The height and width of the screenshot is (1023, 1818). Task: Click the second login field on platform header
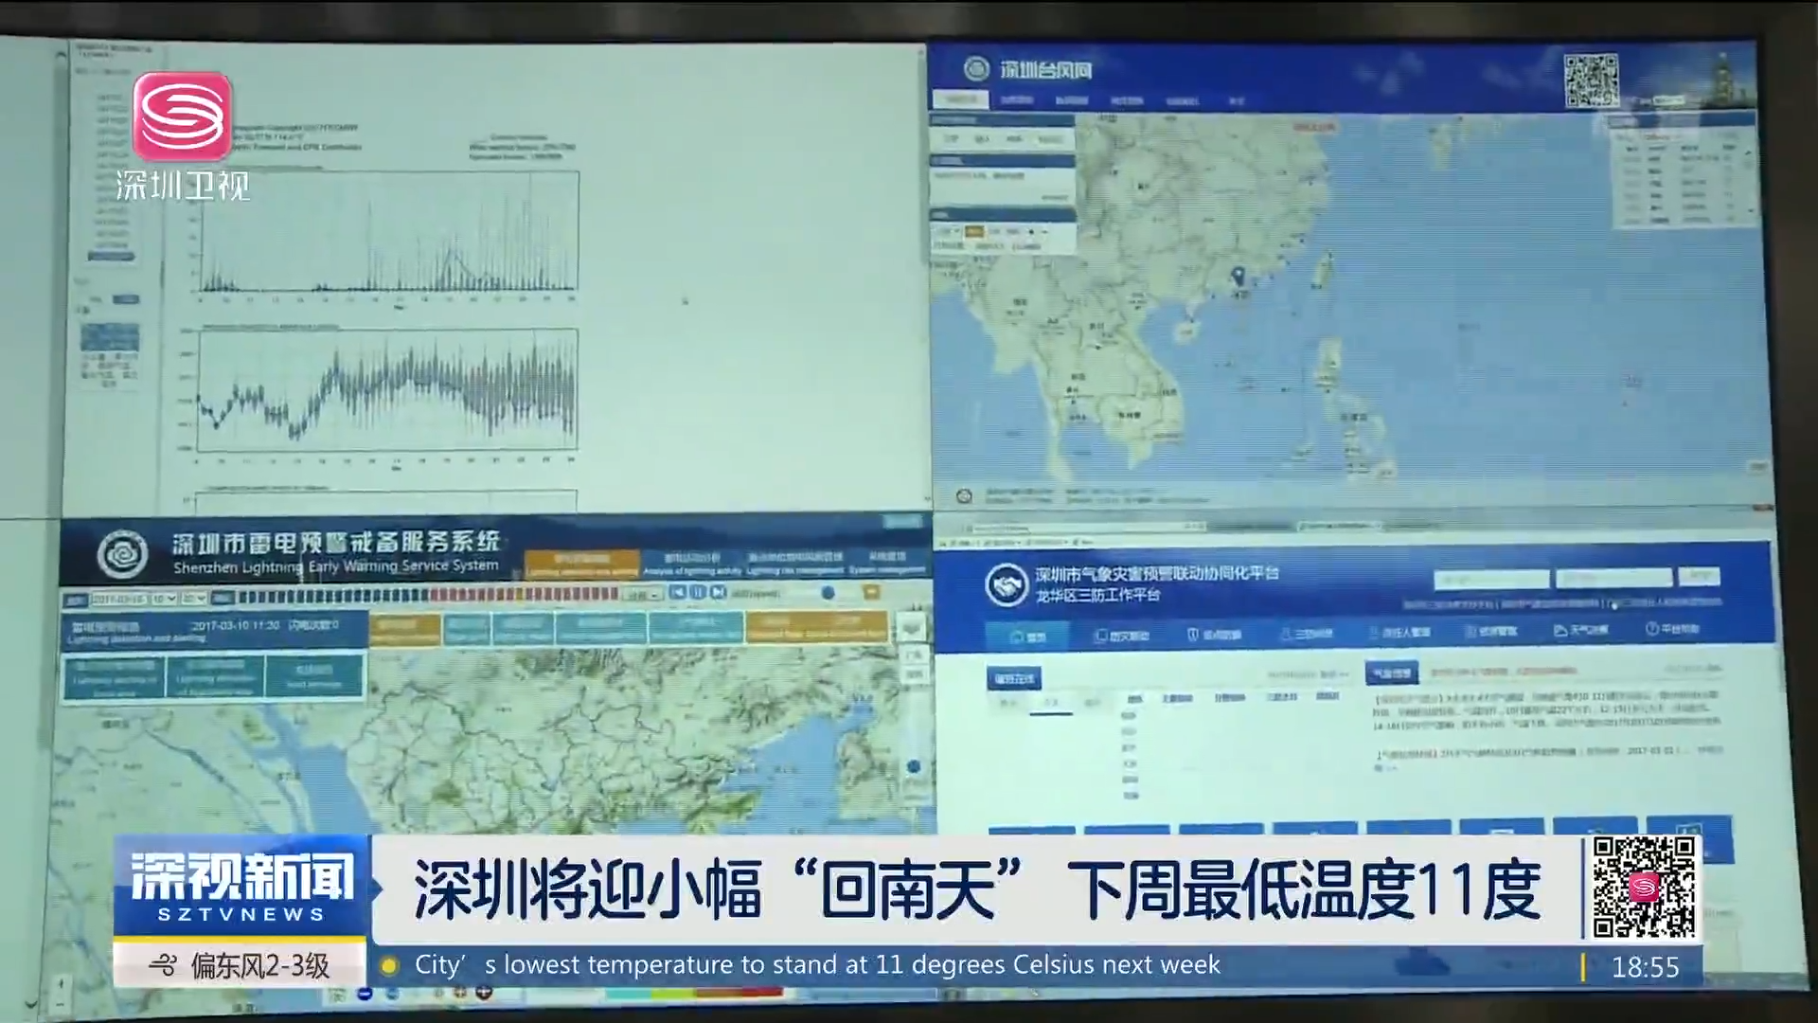click(x=1613, y=578)
